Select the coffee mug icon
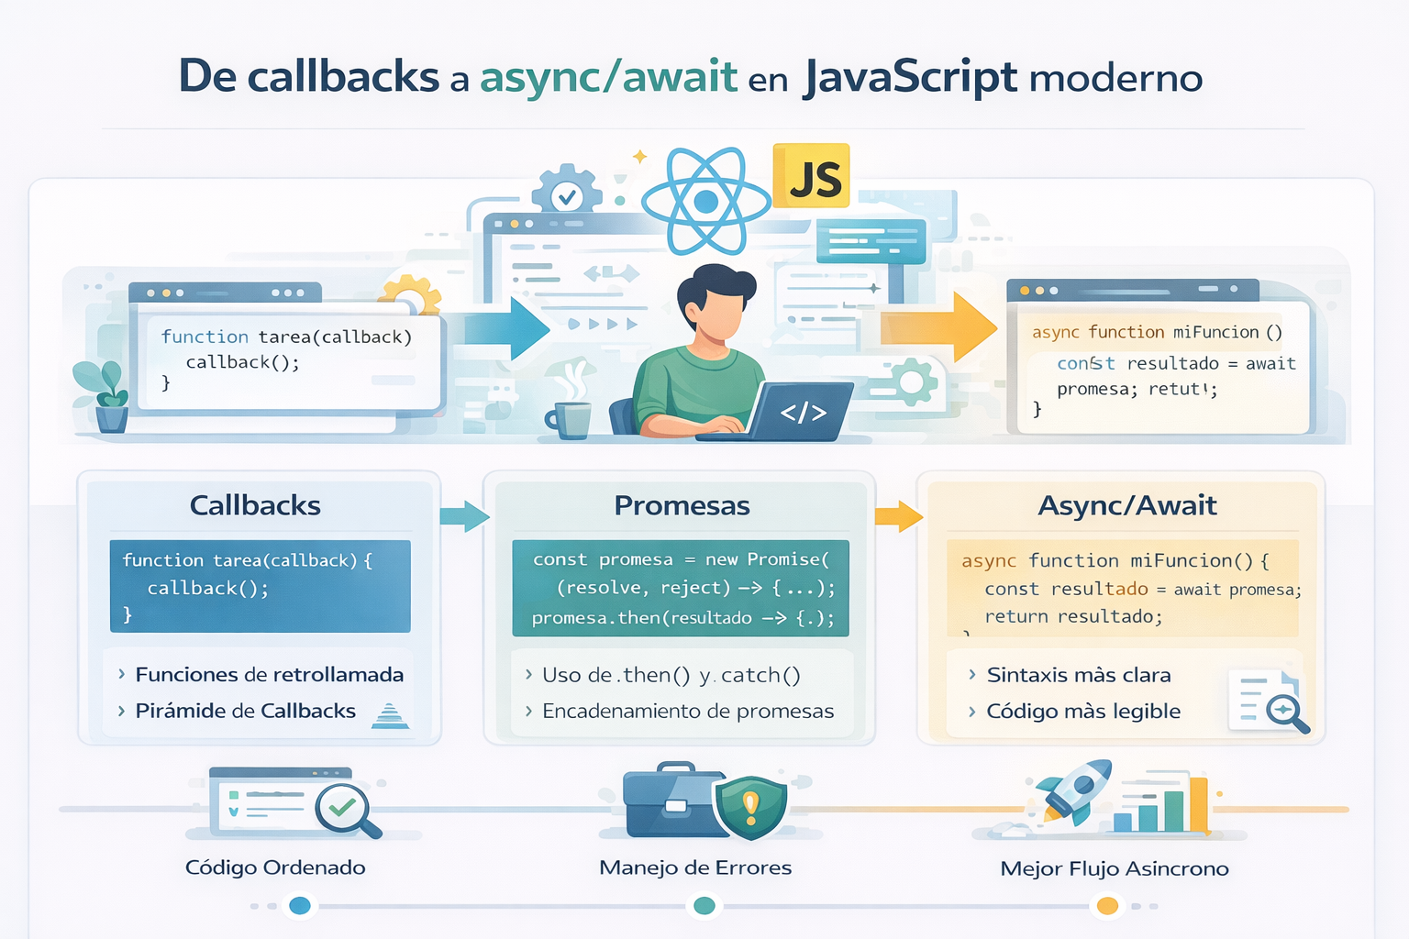This screenshot has height=939, width=1409. 569,420
